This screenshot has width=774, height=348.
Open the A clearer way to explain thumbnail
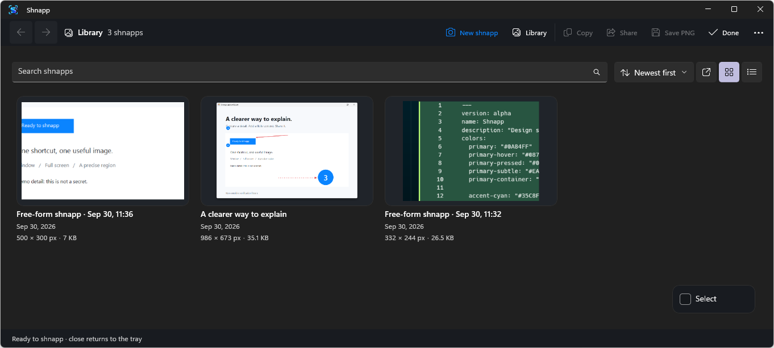tap(287, 151)
